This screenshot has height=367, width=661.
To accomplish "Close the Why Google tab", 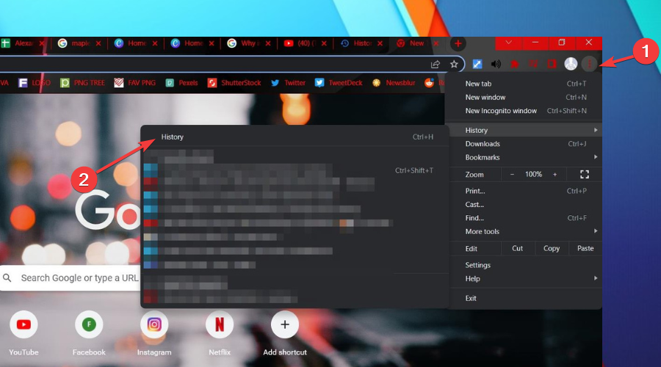I will pyautogui.click(x=267, y=43).
